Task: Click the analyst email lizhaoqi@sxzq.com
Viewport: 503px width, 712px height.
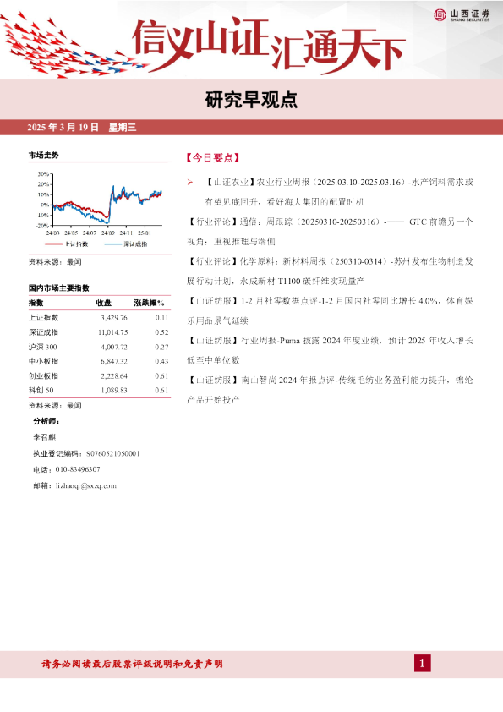Action: [86, 485]
